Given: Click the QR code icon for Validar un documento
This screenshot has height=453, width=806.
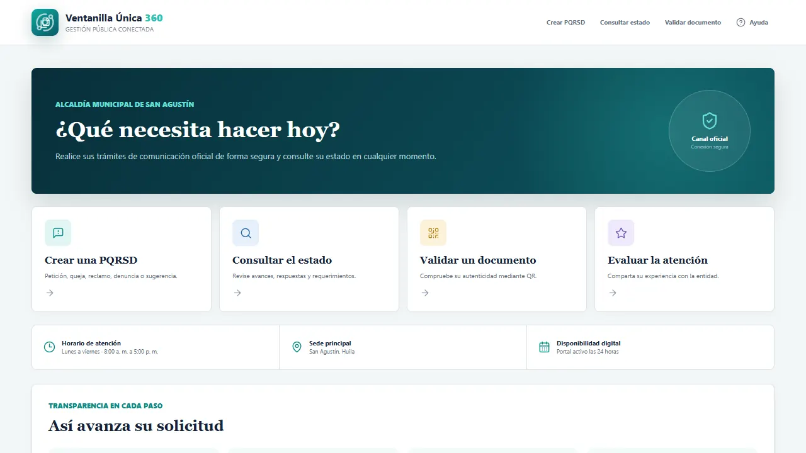Looking at the screenshot, I should tap(433, 233).
